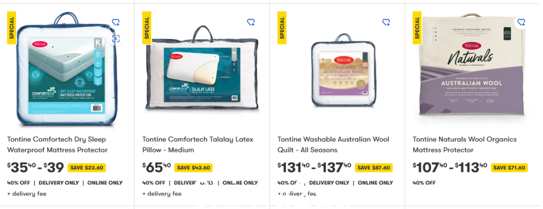Open Australian Wool Quilt product image

(343, 70)
